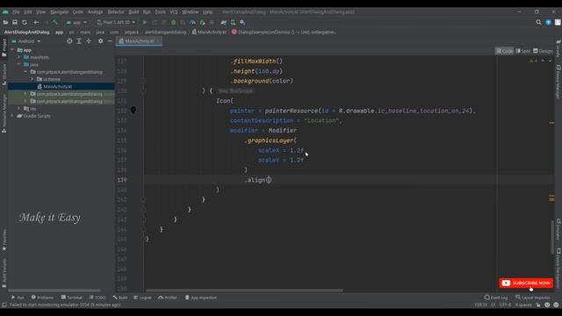562x316 pixels.
Task: Open the Build menu
Action: pos(133,11)
